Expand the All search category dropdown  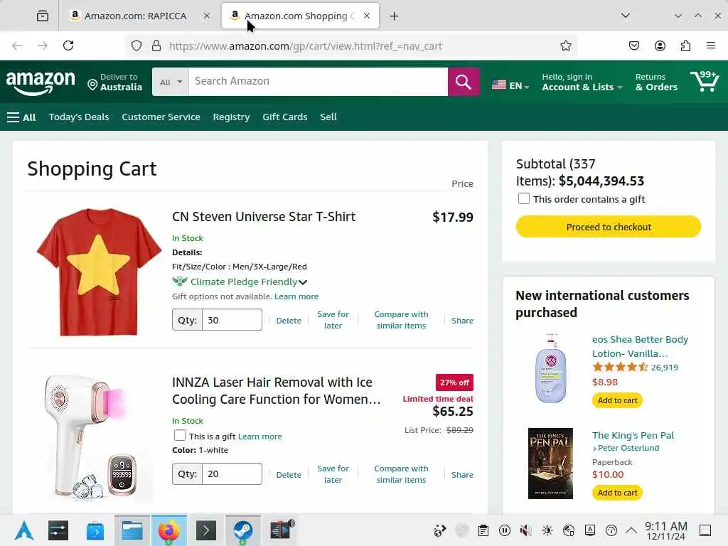click(171, 82)
